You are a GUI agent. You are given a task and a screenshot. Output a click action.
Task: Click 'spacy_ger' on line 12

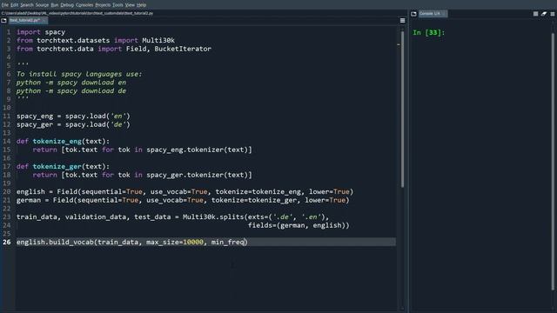pyautogui.click(x=35, y=125)
